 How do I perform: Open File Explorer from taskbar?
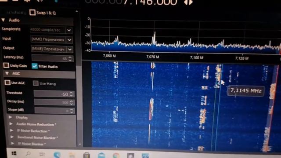pyautogui.click(x=72, y=155)
